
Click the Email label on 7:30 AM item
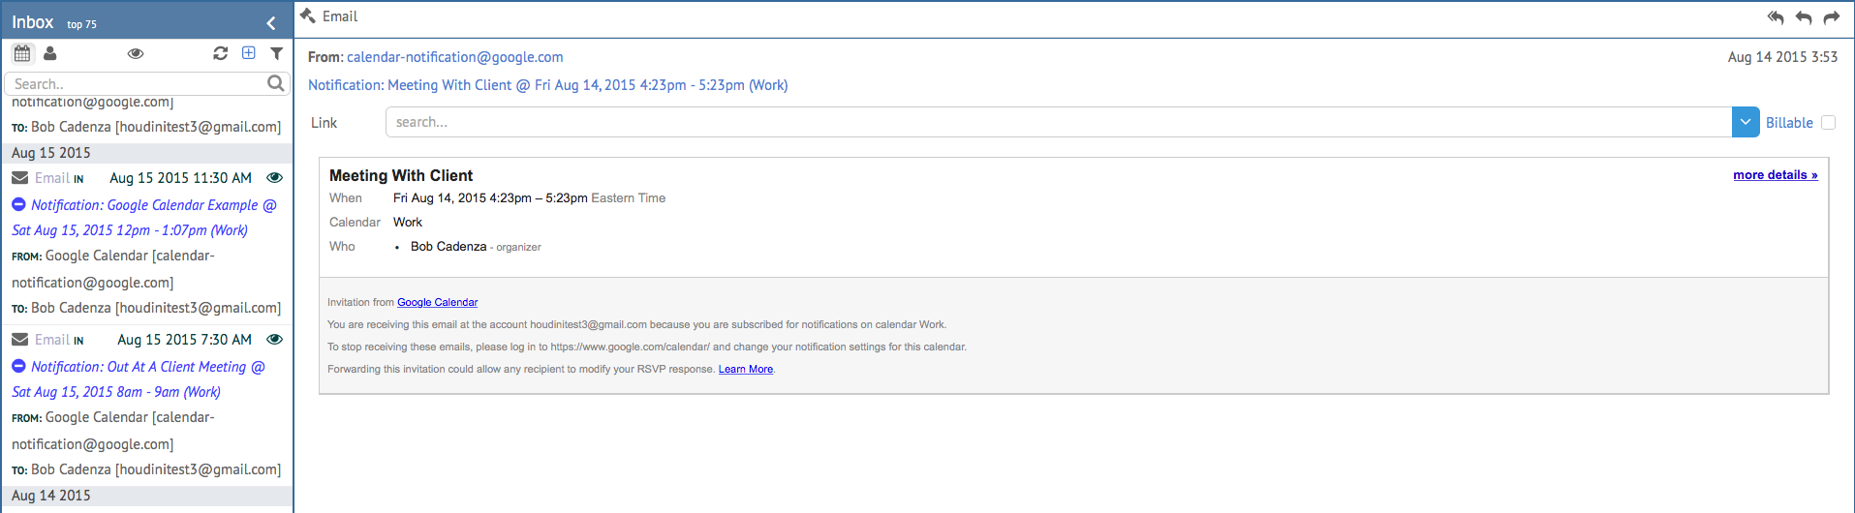52,340
